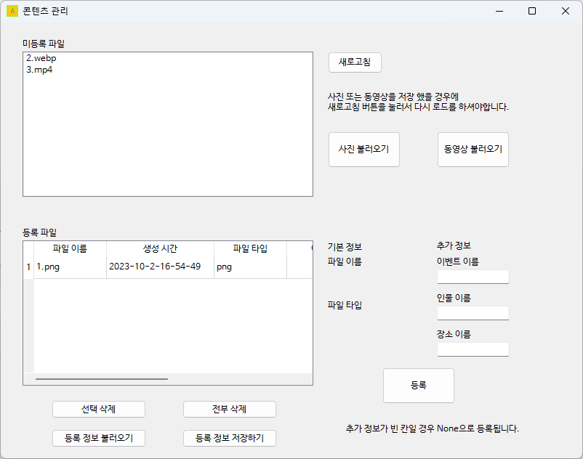Click the 2023-10-2-16-54-49 creation time cell
Viewport: 583px width, 459px height.
160,267
